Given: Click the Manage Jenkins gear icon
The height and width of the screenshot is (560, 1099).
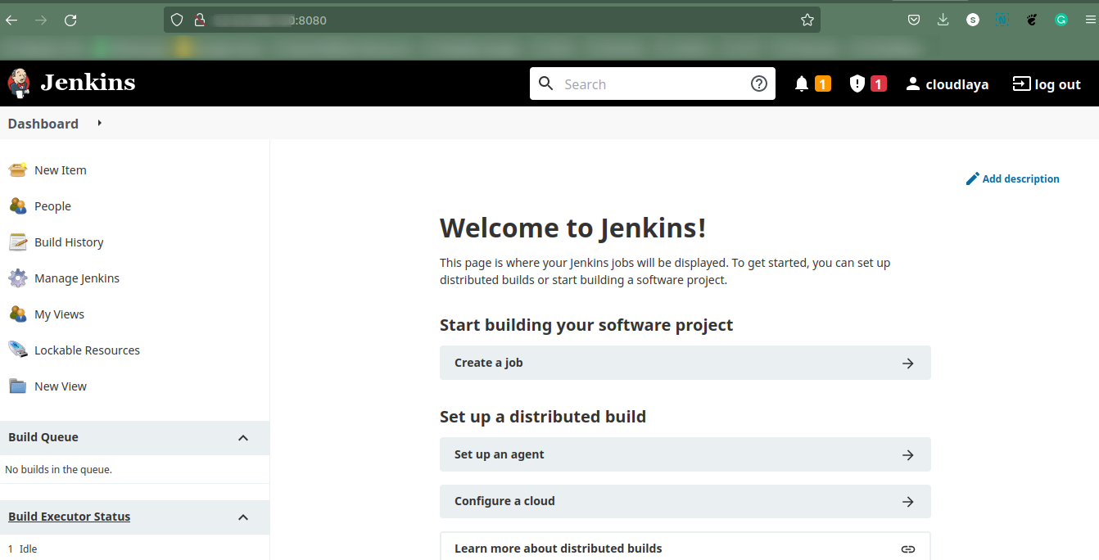Looking at the screenshot, I should (x=18, y=278).
